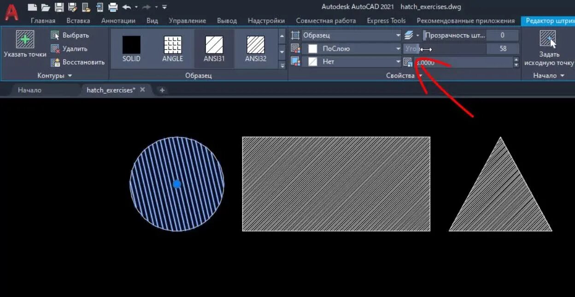Screen dimensions: 575x297
Task: Decrease hatch scale with down stepper
Action: pos(516,65)
